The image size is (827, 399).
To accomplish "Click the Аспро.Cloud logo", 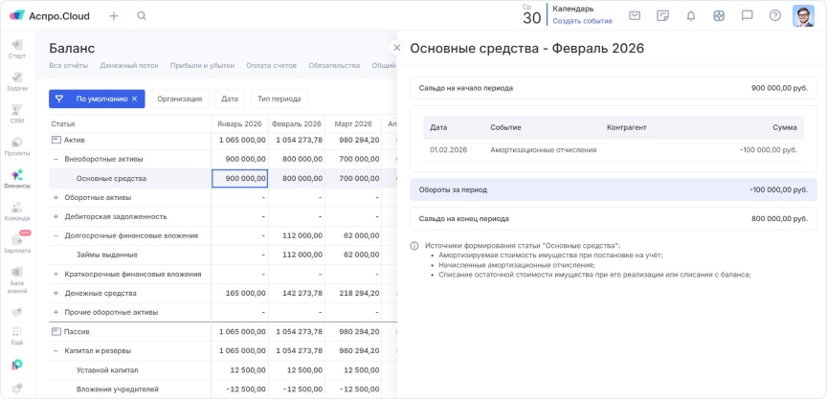I will [50, 16].
